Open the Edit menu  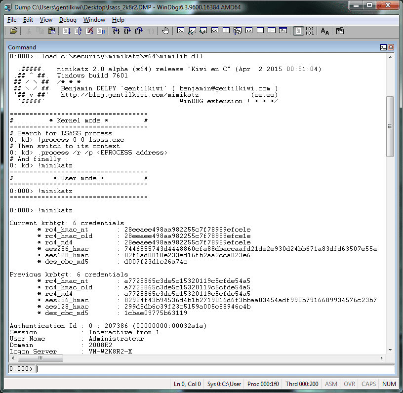tap(28, 20)
